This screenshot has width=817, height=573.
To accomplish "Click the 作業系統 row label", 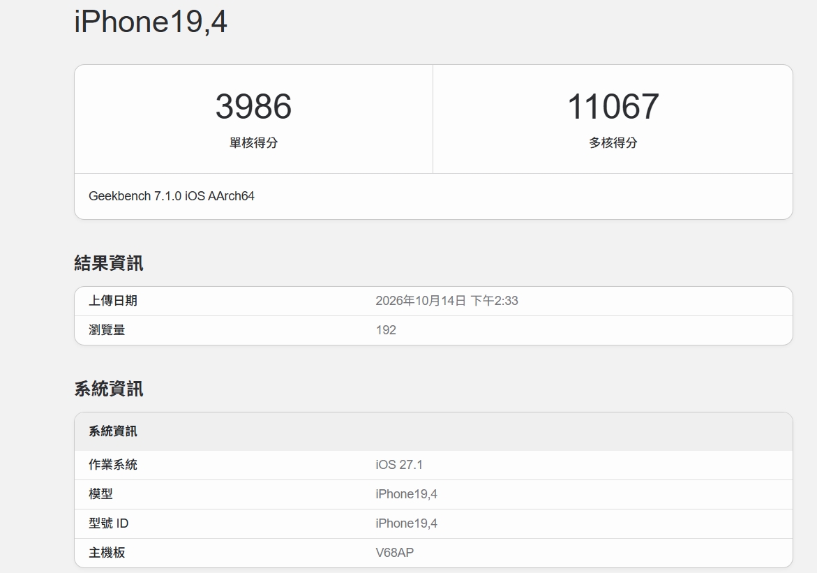I will click(x=112, y=465).
